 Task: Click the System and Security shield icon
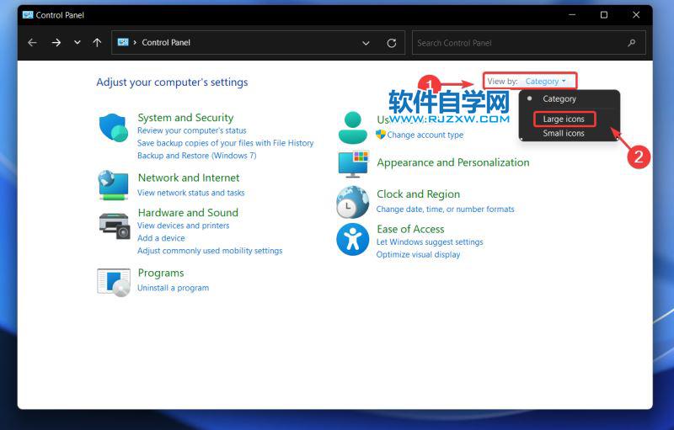click(x=114, y=127)
